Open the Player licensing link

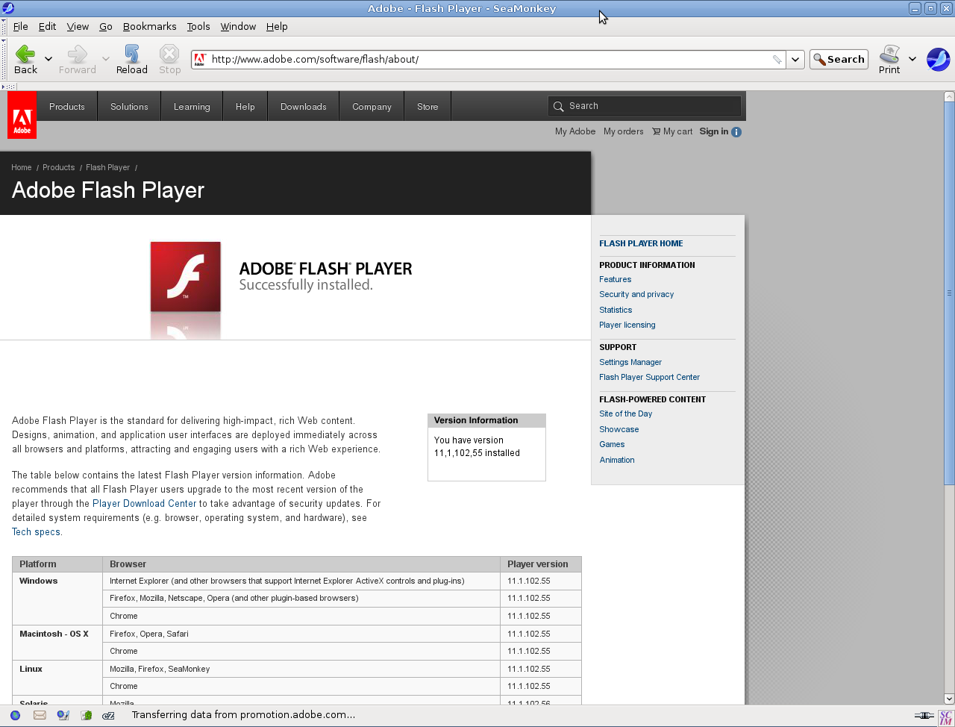(x=627, y=325)
